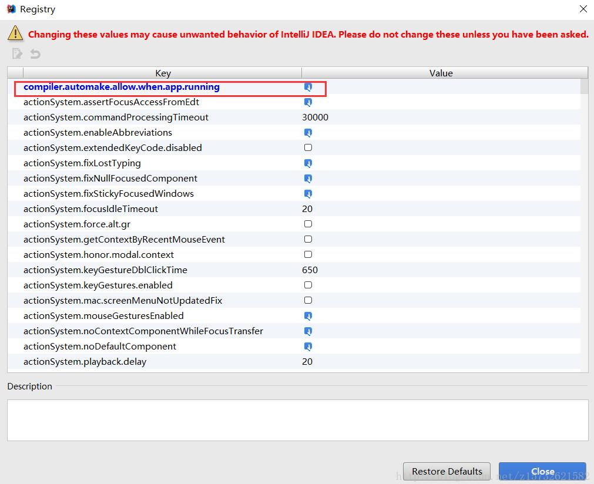This screenshot has height=484, width=594.
Task: Click the actionSystem.focusIdleTimeout value 20
Action: pos(307,209)
